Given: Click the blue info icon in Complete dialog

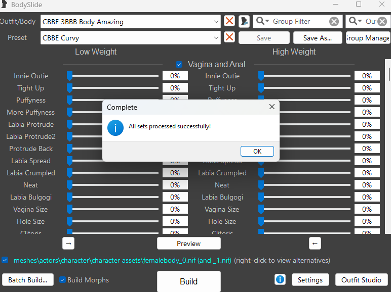Looking at the screenshot, I should [x=115, y=128].
